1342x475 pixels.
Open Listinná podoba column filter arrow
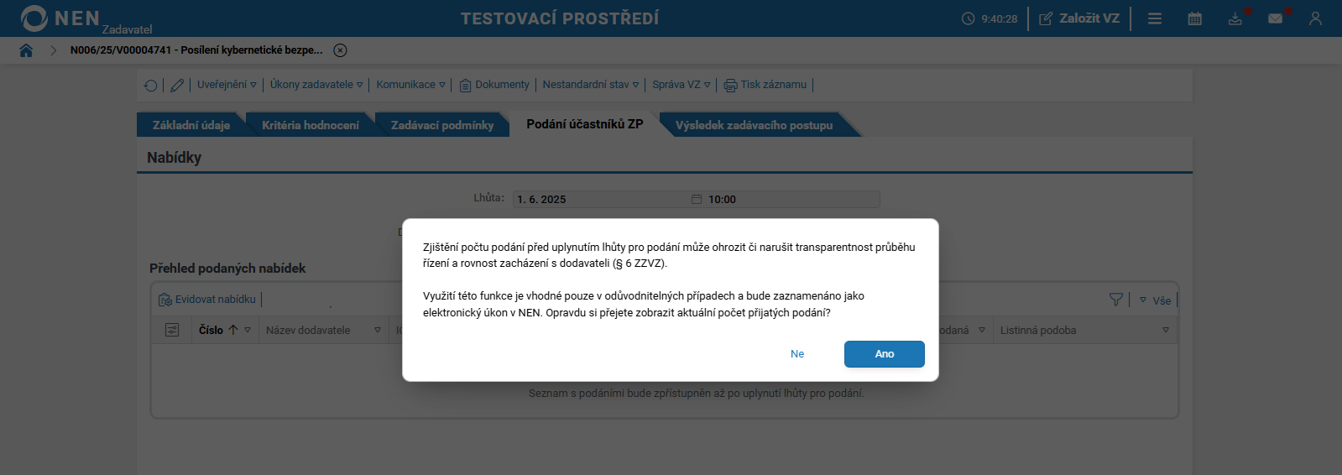coord(1166,330)
